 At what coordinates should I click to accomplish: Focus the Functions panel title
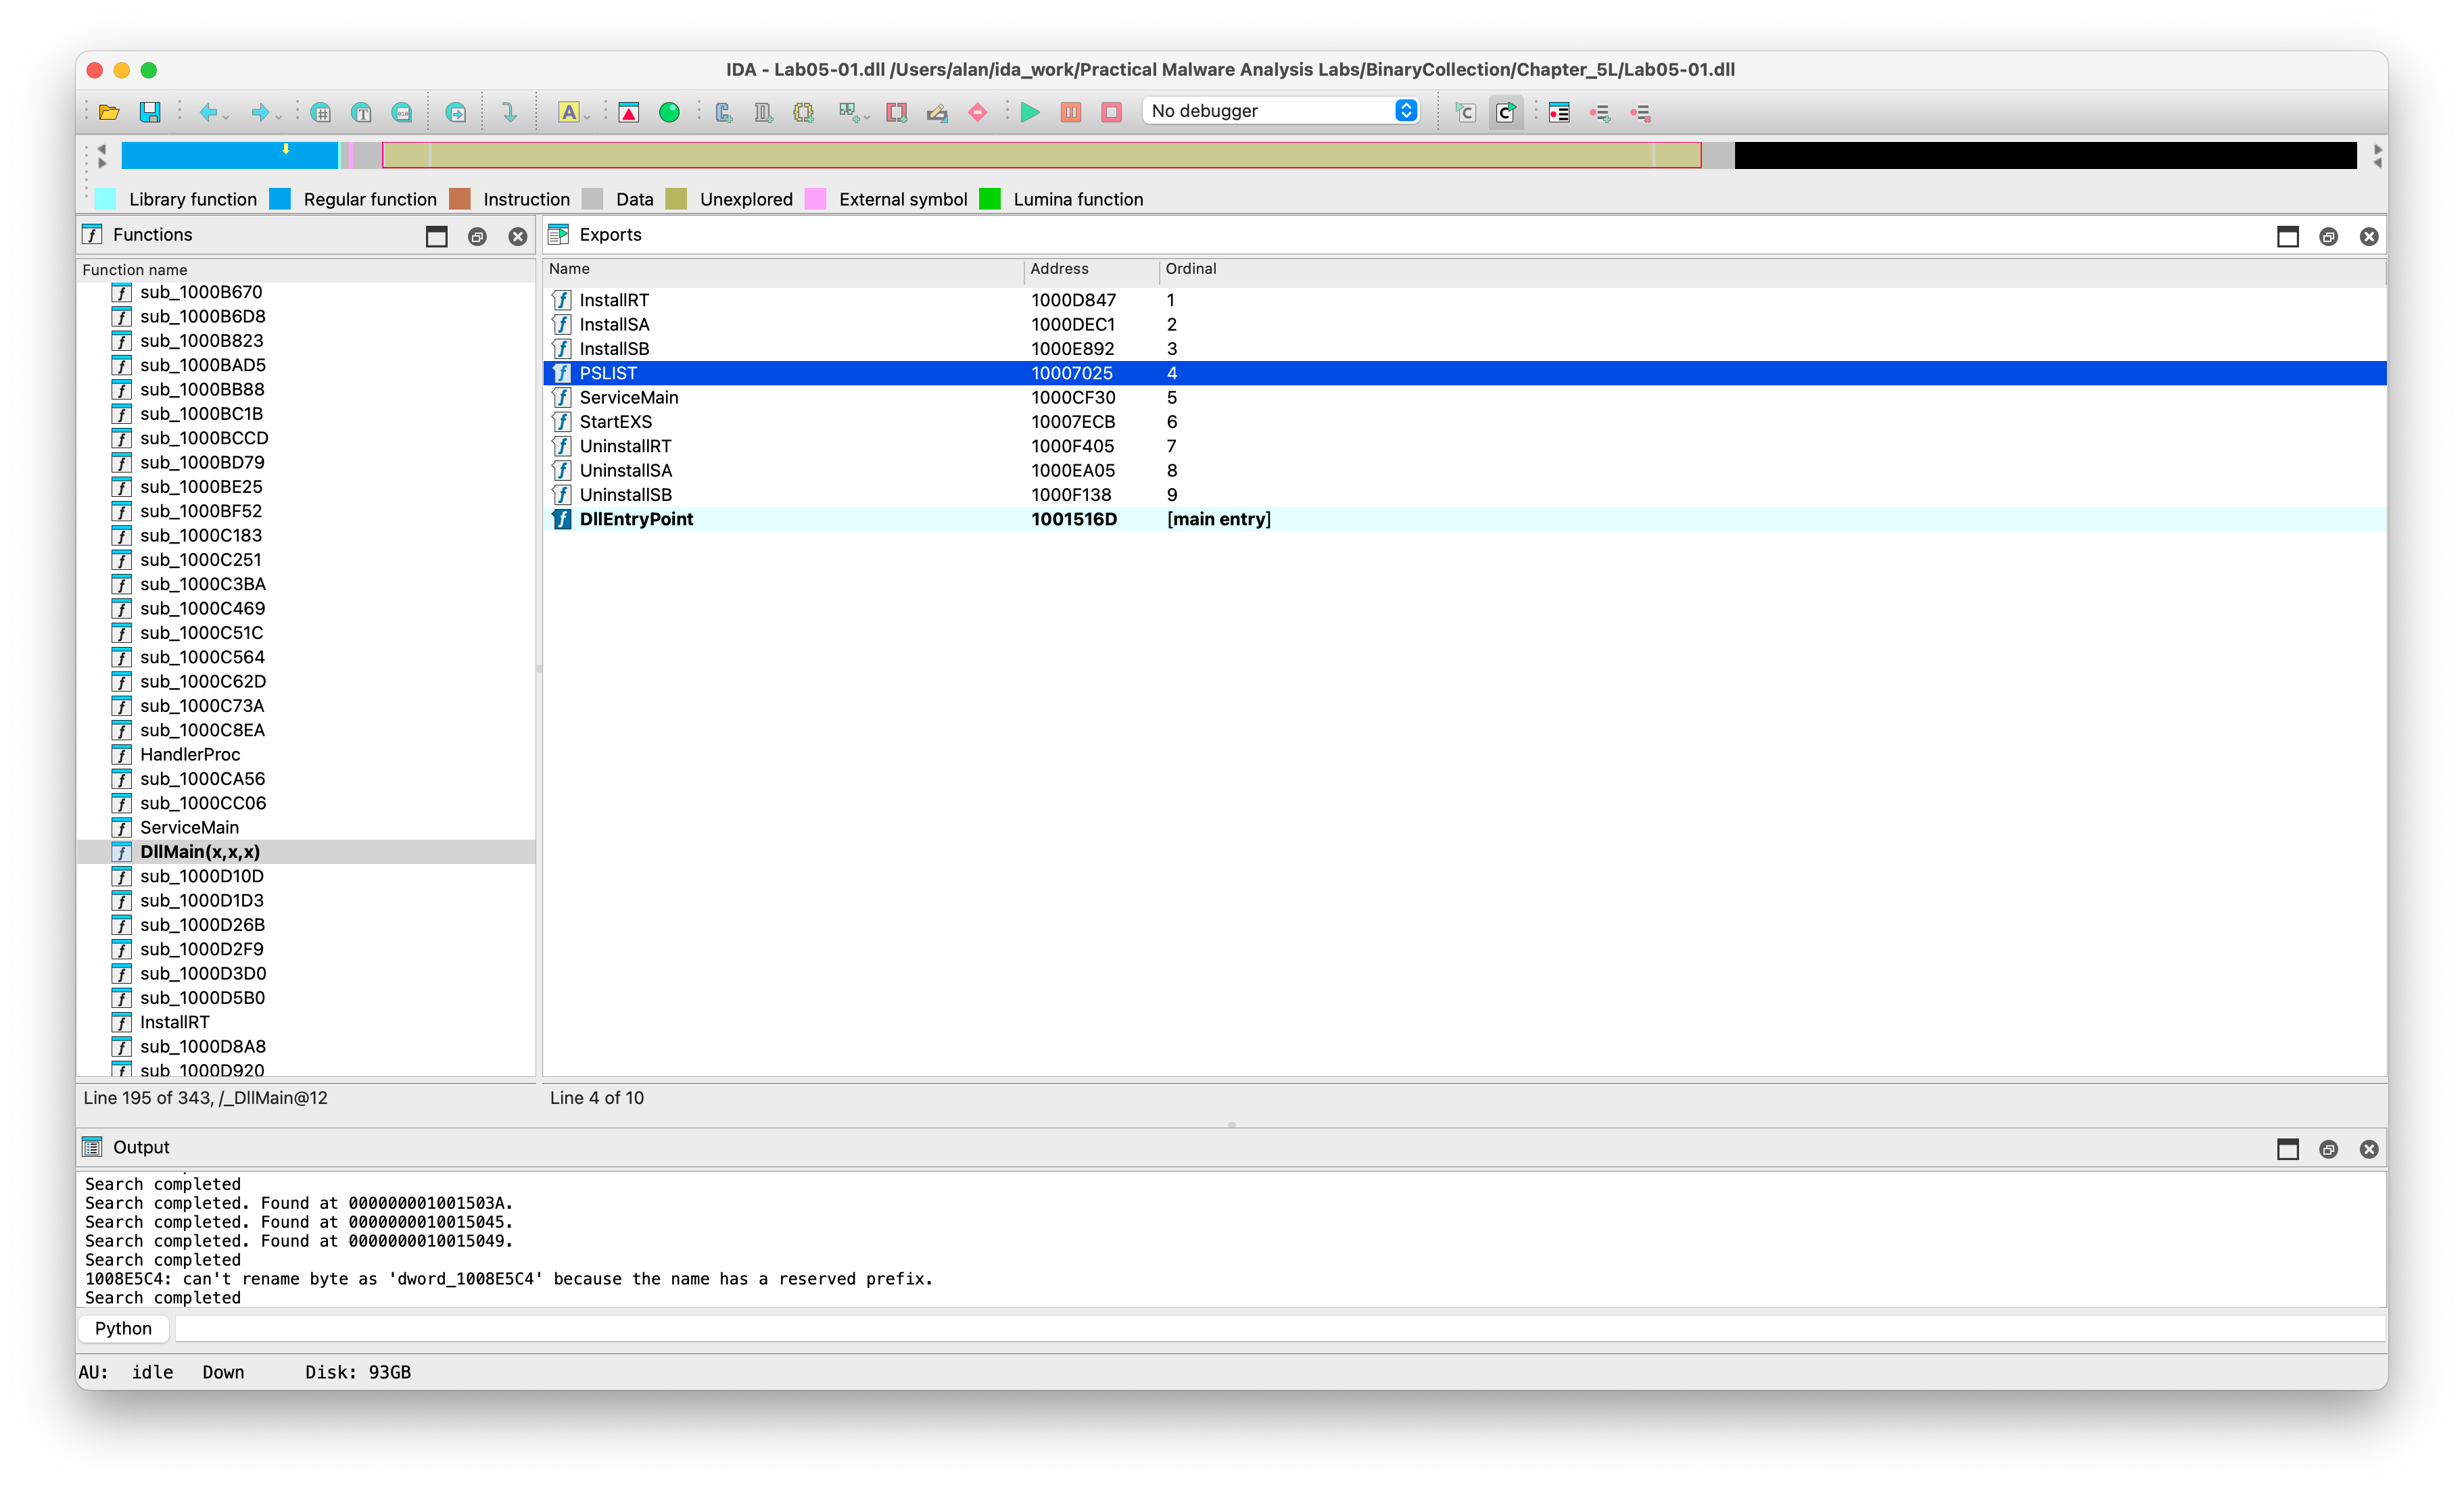point(152,235)
